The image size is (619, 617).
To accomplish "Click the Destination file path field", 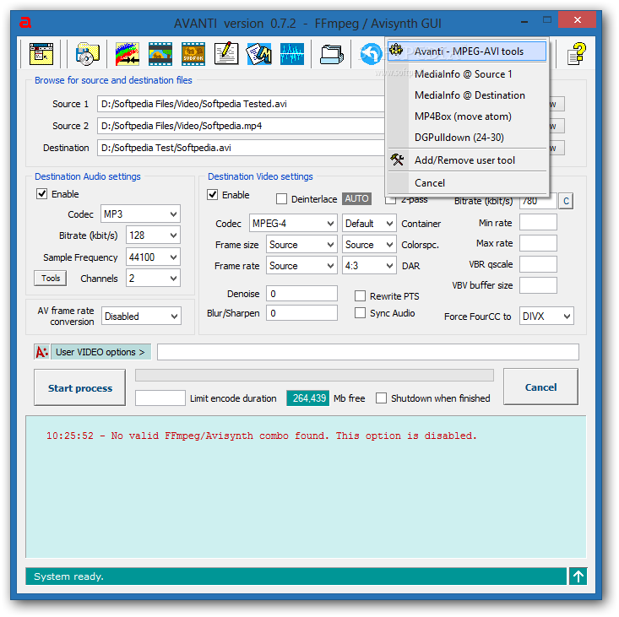I will pos(241,148).
